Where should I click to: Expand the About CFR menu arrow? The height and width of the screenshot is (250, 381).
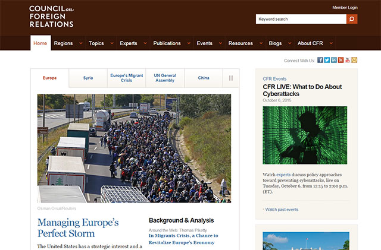[x=331, y=43]
